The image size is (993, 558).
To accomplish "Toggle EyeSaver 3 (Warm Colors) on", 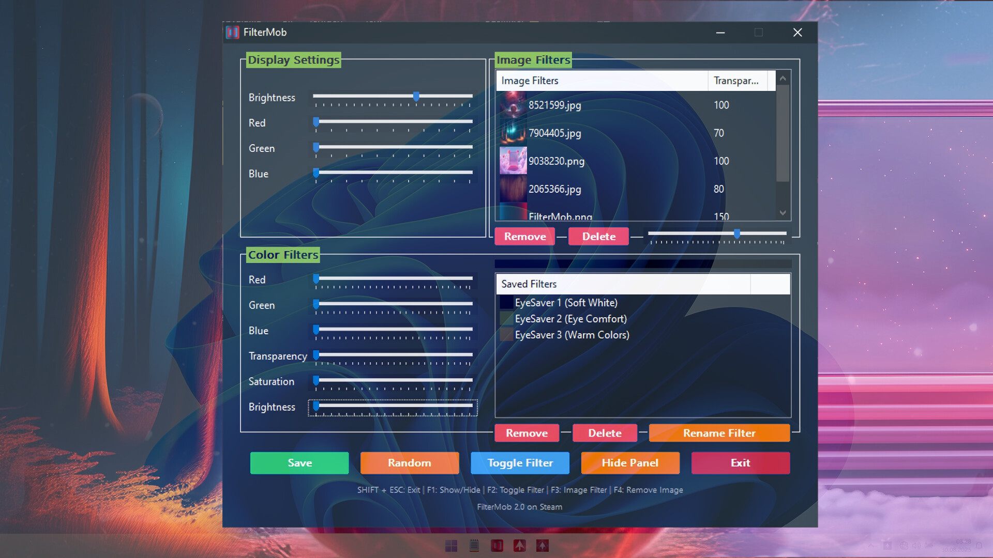I will pyautogui.click(x=505, y=334).
